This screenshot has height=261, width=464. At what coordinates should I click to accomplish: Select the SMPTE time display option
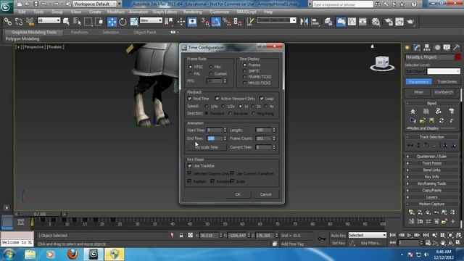click(x=244, y=71)
